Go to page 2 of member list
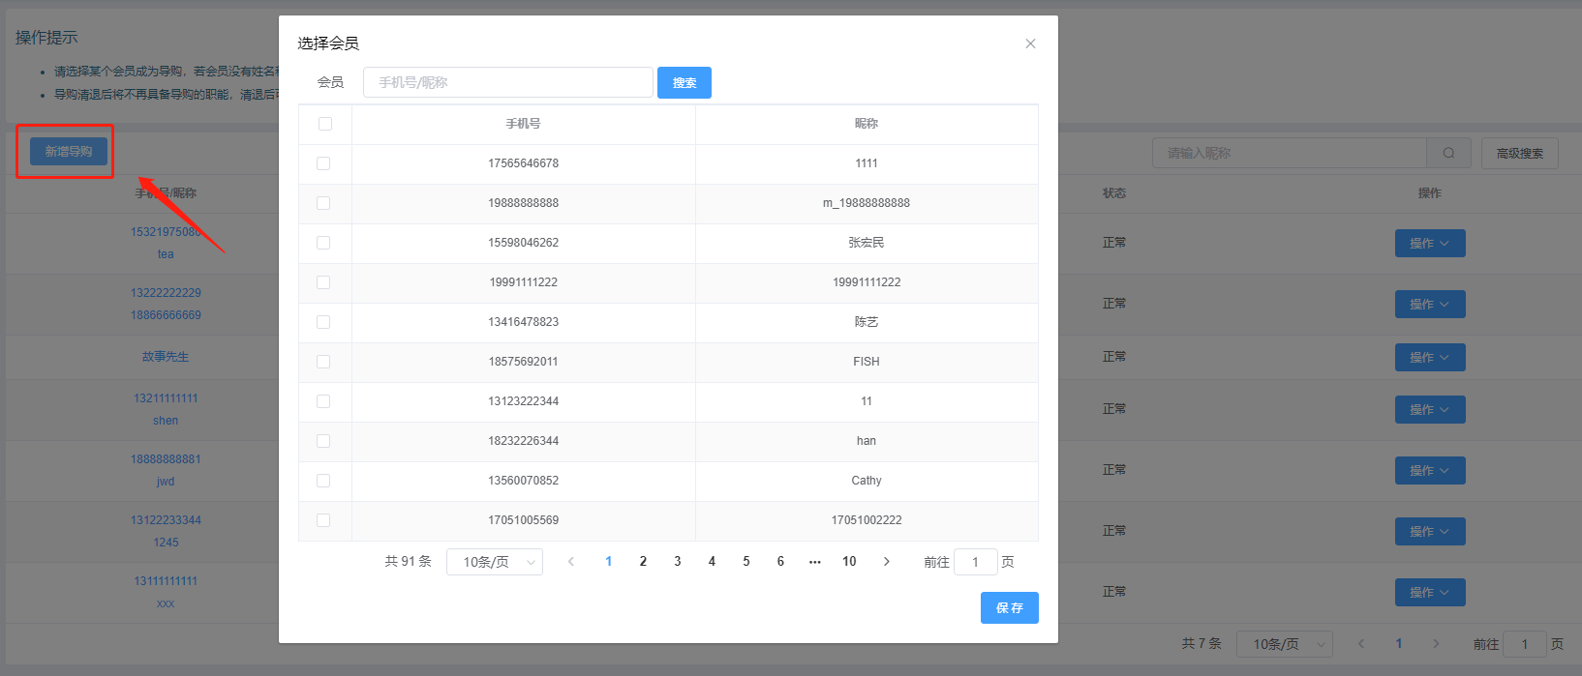 pyautogui.click(x=643, y=562)
